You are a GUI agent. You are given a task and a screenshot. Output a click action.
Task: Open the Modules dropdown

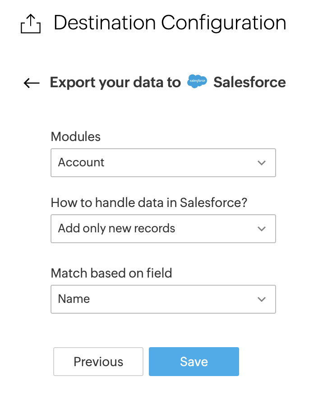tap(163, 163)
